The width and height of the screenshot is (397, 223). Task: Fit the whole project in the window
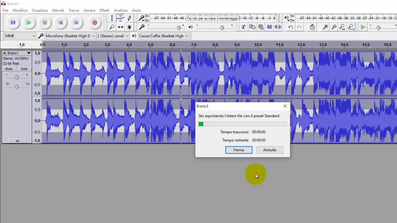(x=351, y=27)
